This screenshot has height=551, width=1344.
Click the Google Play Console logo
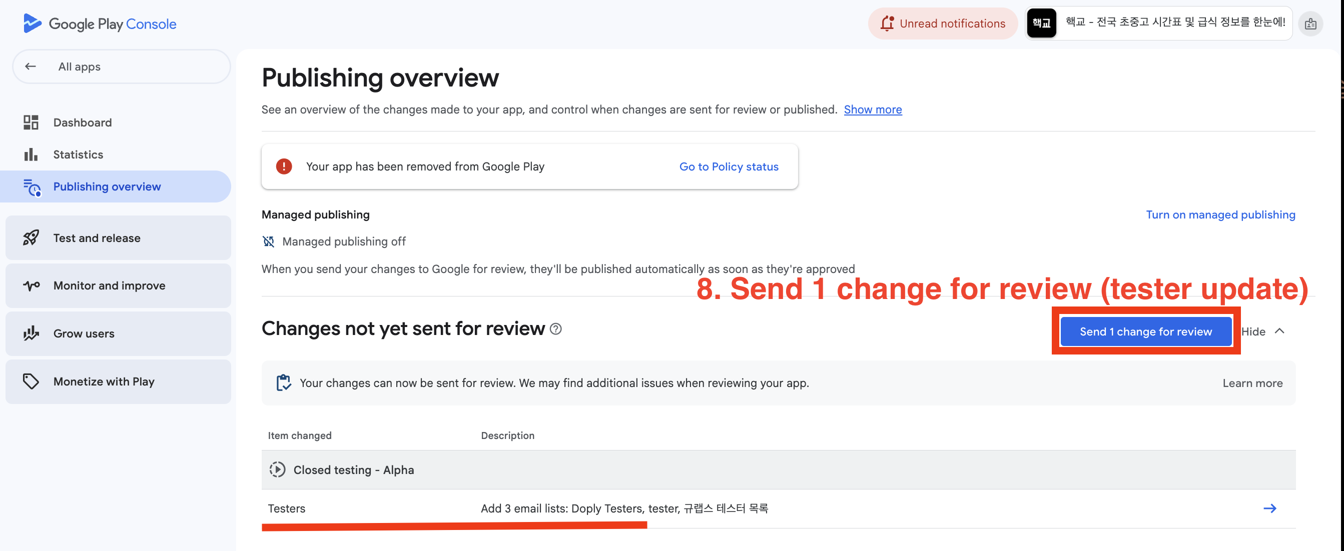(100, 23)
